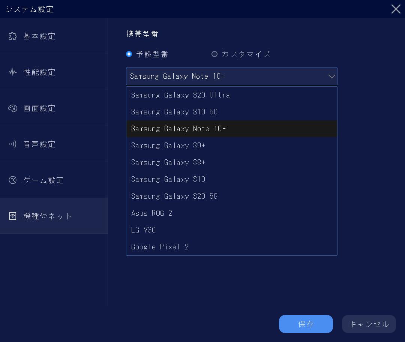The width and height of the screenshot is (405, 342).
Task: Select the 予設型番 radio button
Action: (129, 54)
